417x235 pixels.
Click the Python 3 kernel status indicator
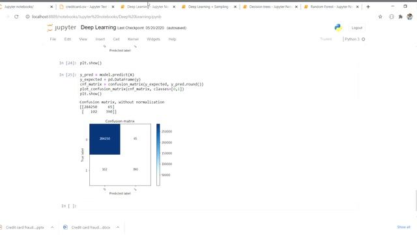(354, 39)
